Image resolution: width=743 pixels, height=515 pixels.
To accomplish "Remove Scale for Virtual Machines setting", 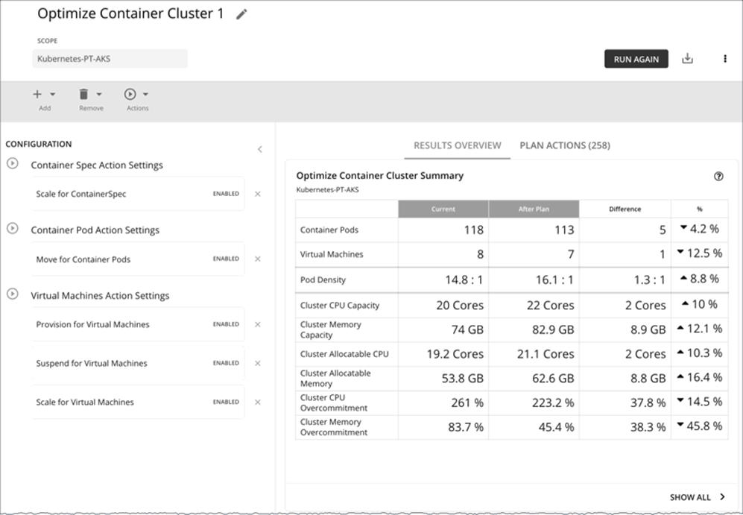I will [x=258, y=402].
